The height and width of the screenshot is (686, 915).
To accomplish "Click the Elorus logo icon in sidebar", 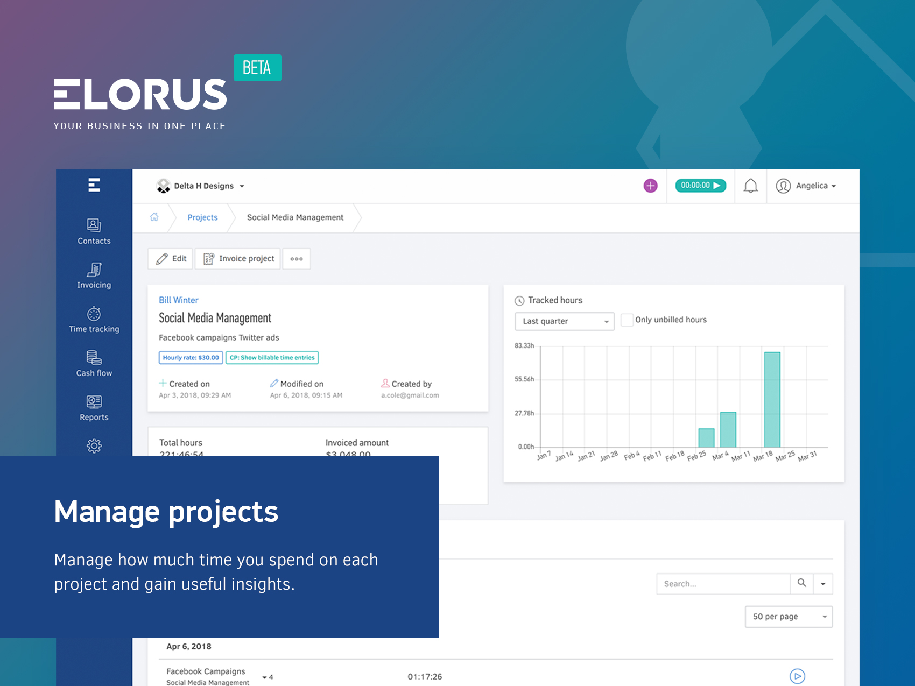I will click(x=94, y=185).
